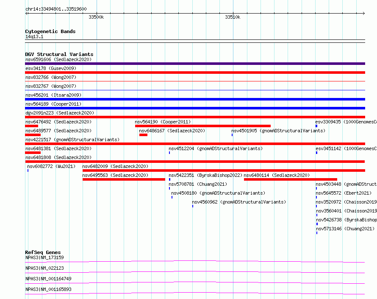Image resolution: width=377 pixels, height=299 pixels.
Task: Select the NPAS3|NM_001164749 transcript label
Action: click(x=48, y=279)
